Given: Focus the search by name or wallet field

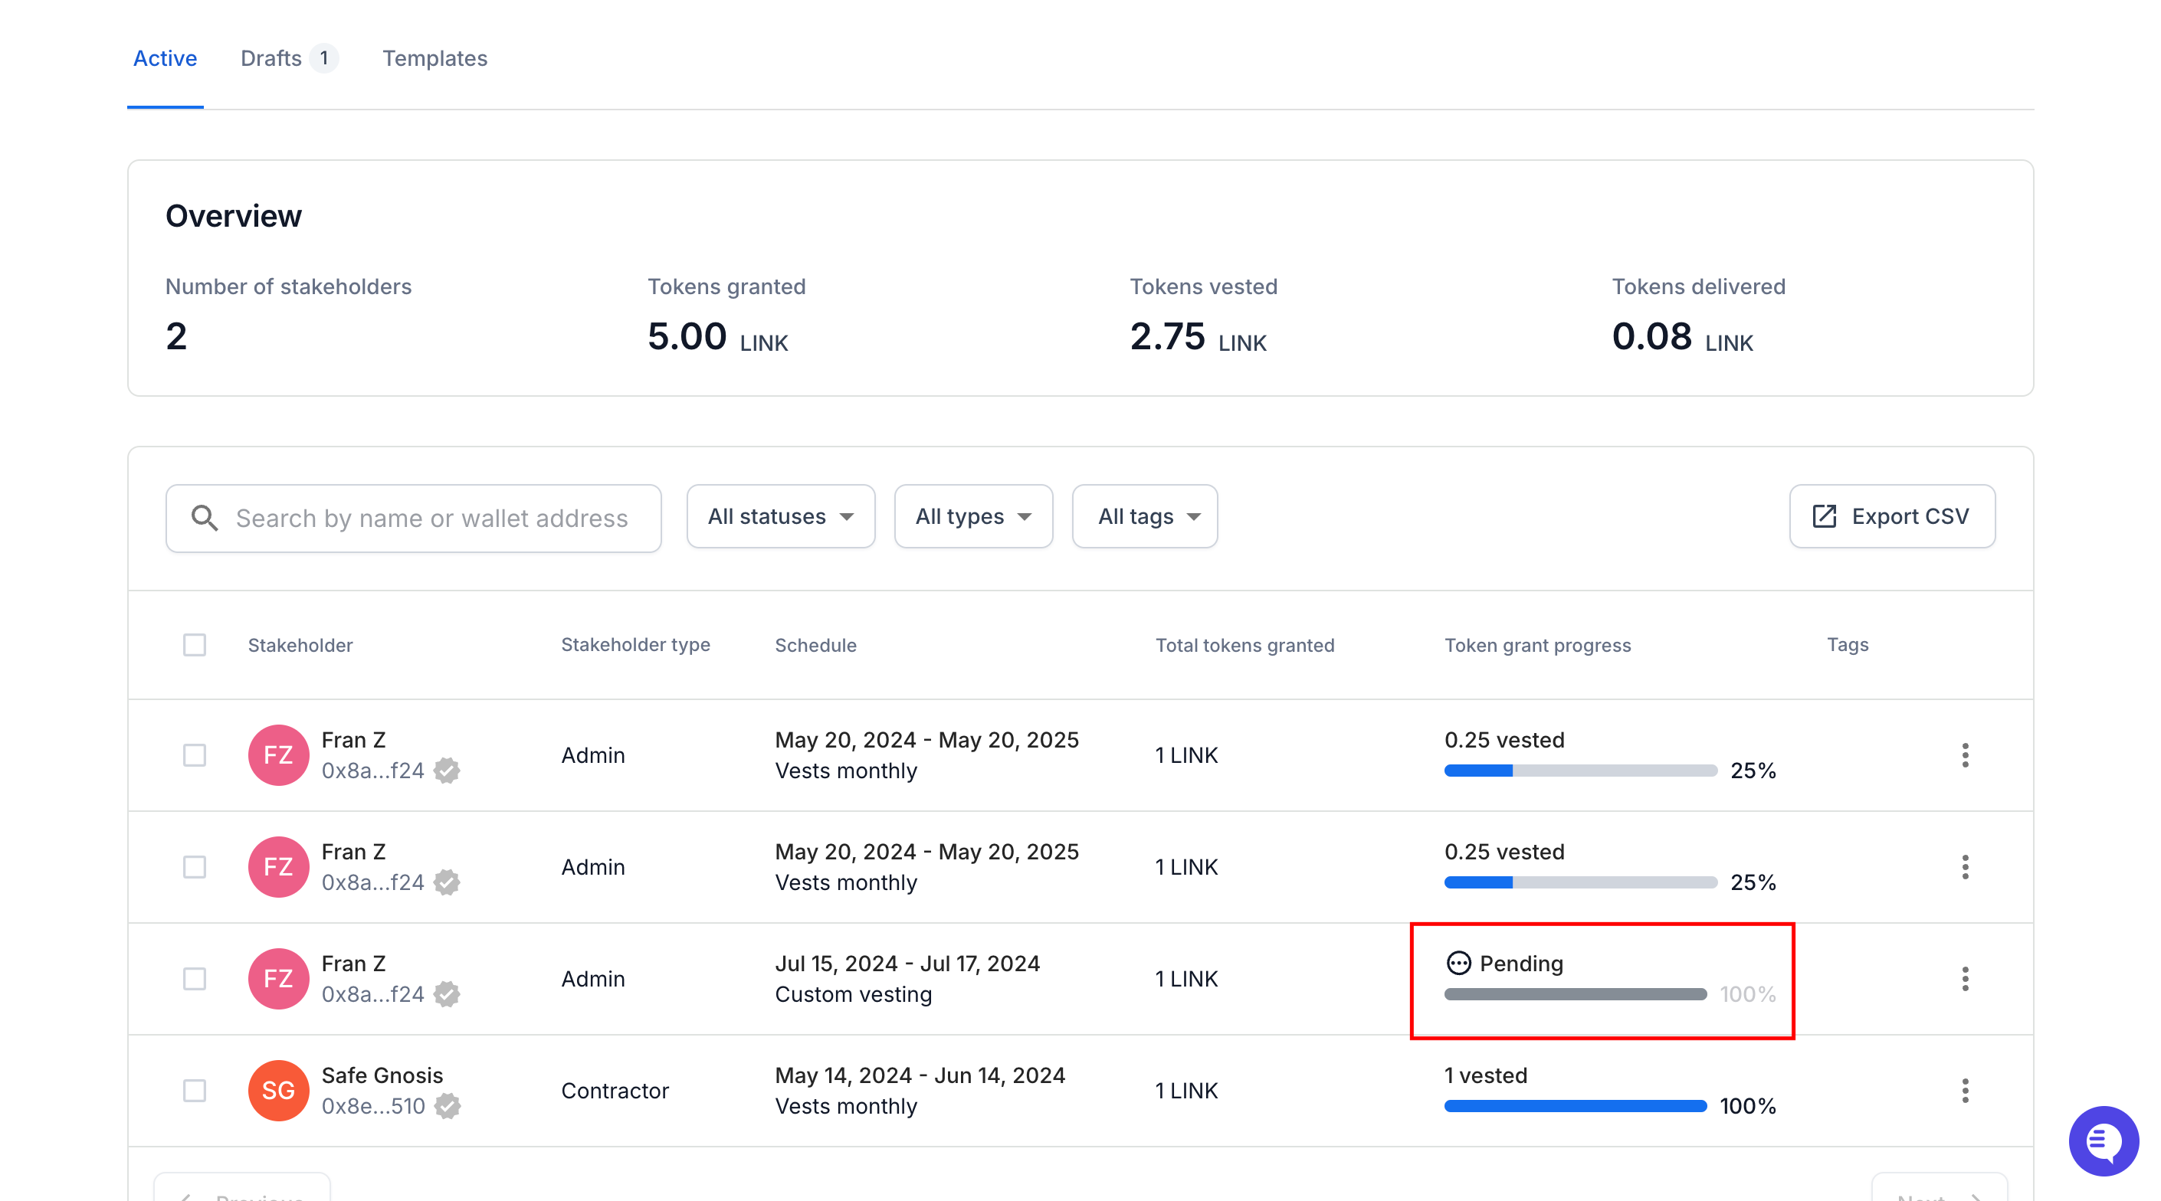Looking at the screenshot, I should pos(414,518).
